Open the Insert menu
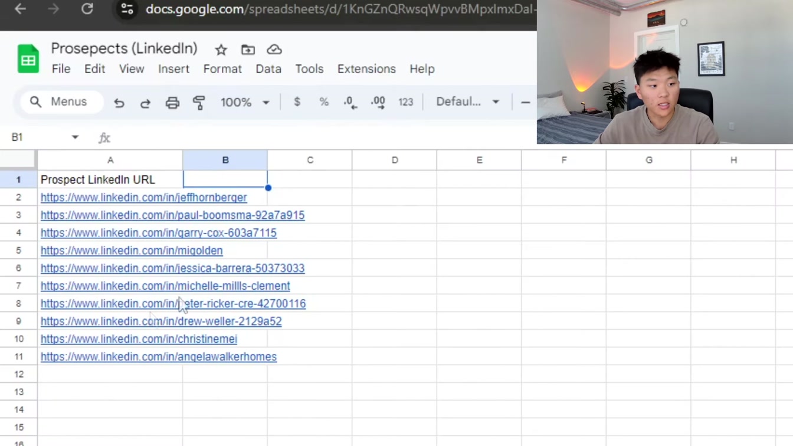Viewport: 793px width, 446px height. [x=173, y=69]
